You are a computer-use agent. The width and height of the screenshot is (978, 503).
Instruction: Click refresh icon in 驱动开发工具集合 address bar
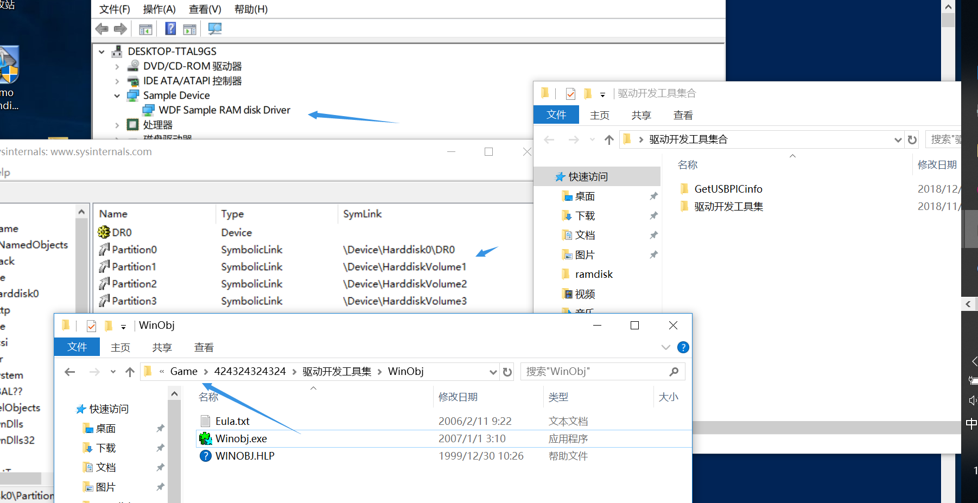(x=912, y=140)
